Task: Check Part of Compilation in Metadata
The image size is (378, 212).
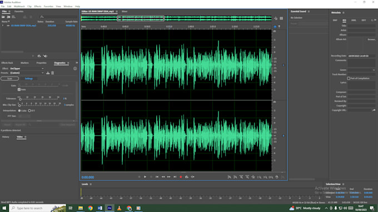Action: click(349, 78)
